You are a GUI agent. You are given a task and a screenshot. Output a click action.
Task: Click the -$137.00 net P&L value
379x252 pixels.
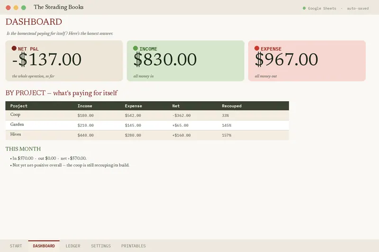point(46,59)
